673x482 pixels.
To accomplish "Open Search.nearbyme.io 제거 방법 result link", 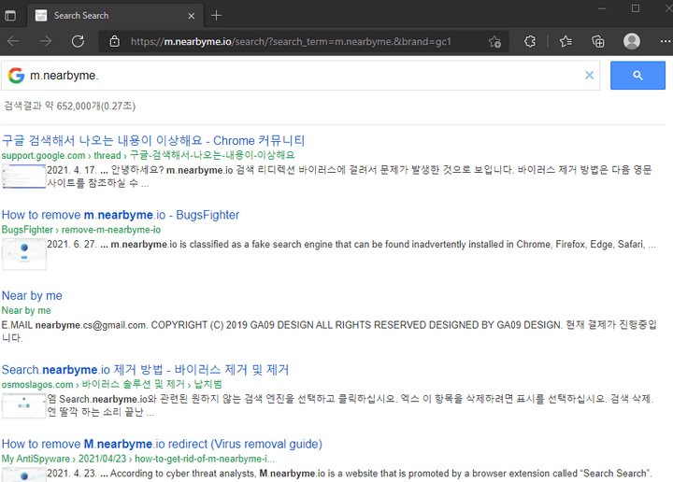I will tap(145, 370).
